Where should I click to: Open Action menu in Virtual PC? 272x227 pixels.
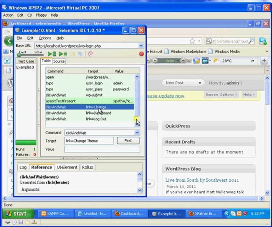point(8,15)
